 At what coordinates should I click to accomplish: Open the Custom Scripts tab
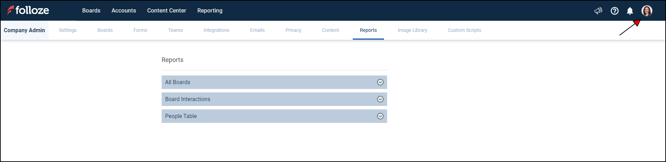tap(464, 30)
